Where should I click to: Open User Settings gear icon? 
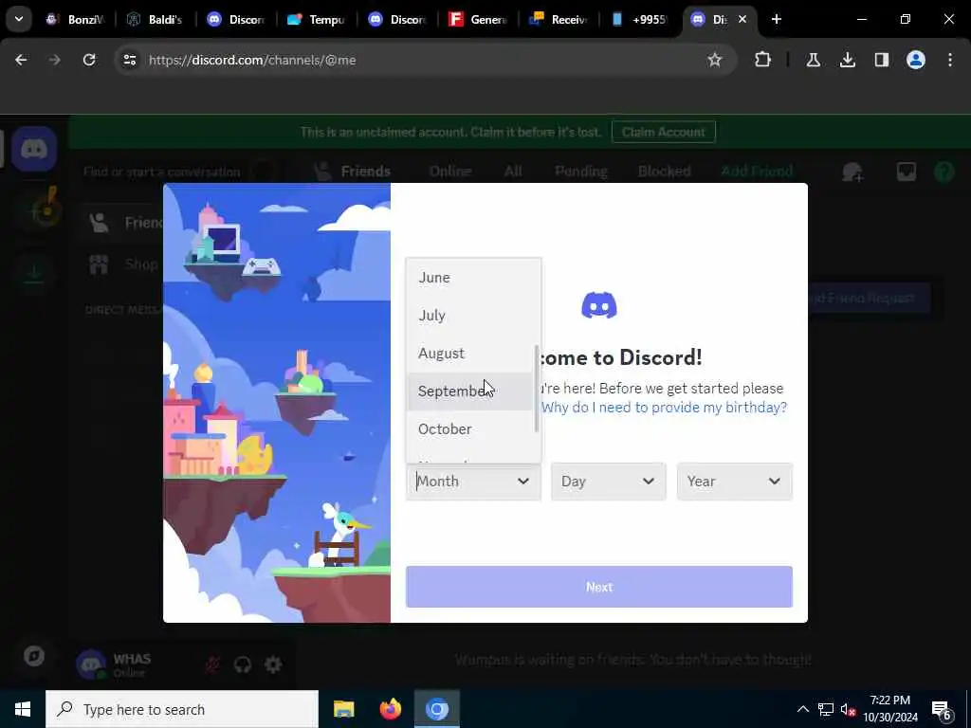[273, 664]
